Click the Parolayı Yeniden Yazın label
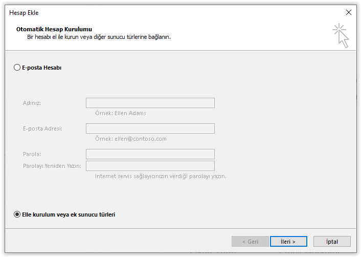The height and width of the screenshot is (257, 361). (x=52, y=166)
